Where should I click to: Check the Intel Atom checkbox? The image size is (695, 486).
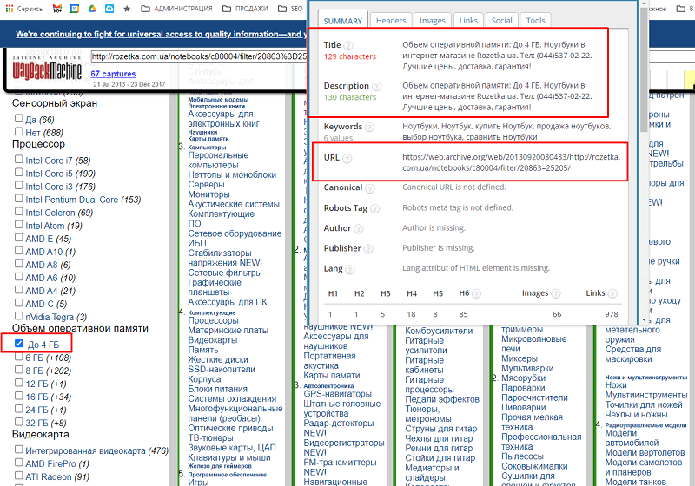point(18,224)
